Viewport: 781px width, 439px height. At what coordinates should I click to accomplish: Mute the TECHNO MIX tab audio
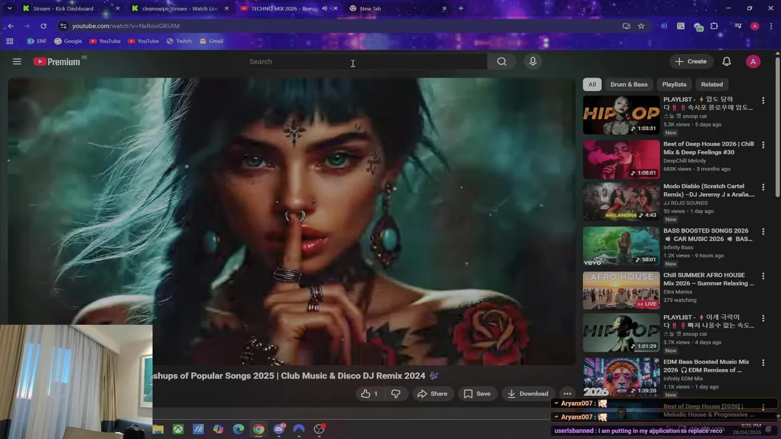tap(325, 9)
